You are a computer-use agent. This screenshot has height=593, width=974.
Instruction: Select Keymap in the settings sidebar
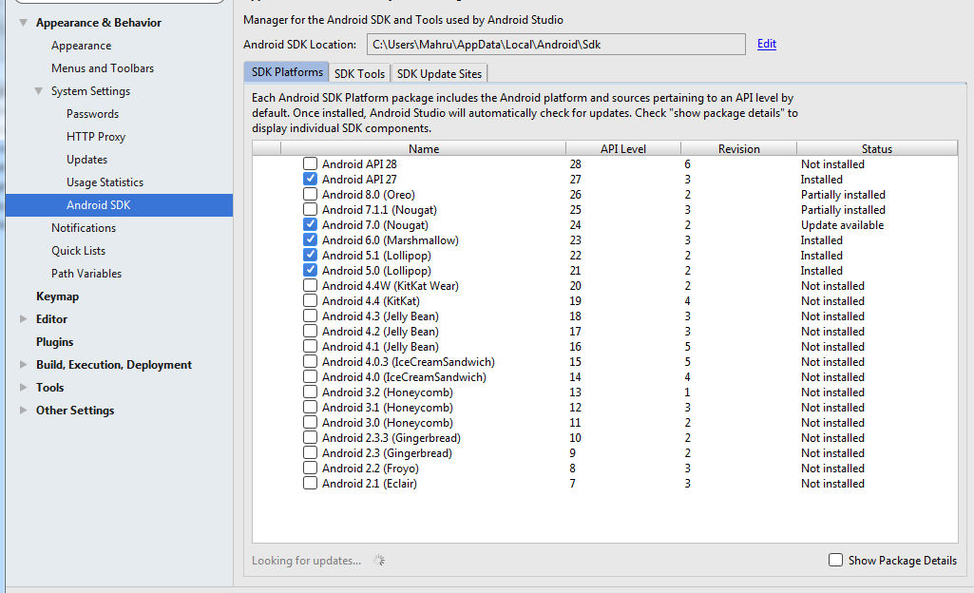[x=57, y=296]
